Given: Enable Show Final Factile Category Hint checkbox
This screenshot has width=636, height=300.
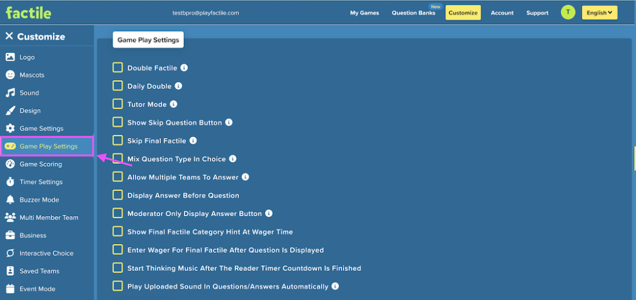Looking at the screenshot, I should (x=118, y=231).
